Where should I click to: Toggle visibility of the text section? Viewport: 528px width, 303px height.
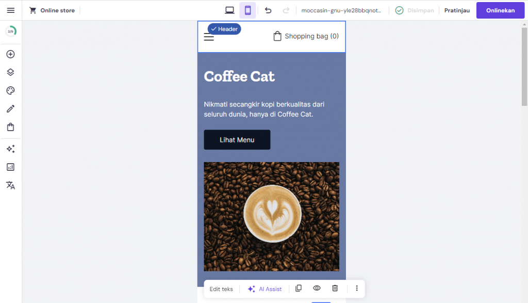[x=317, y=288]
